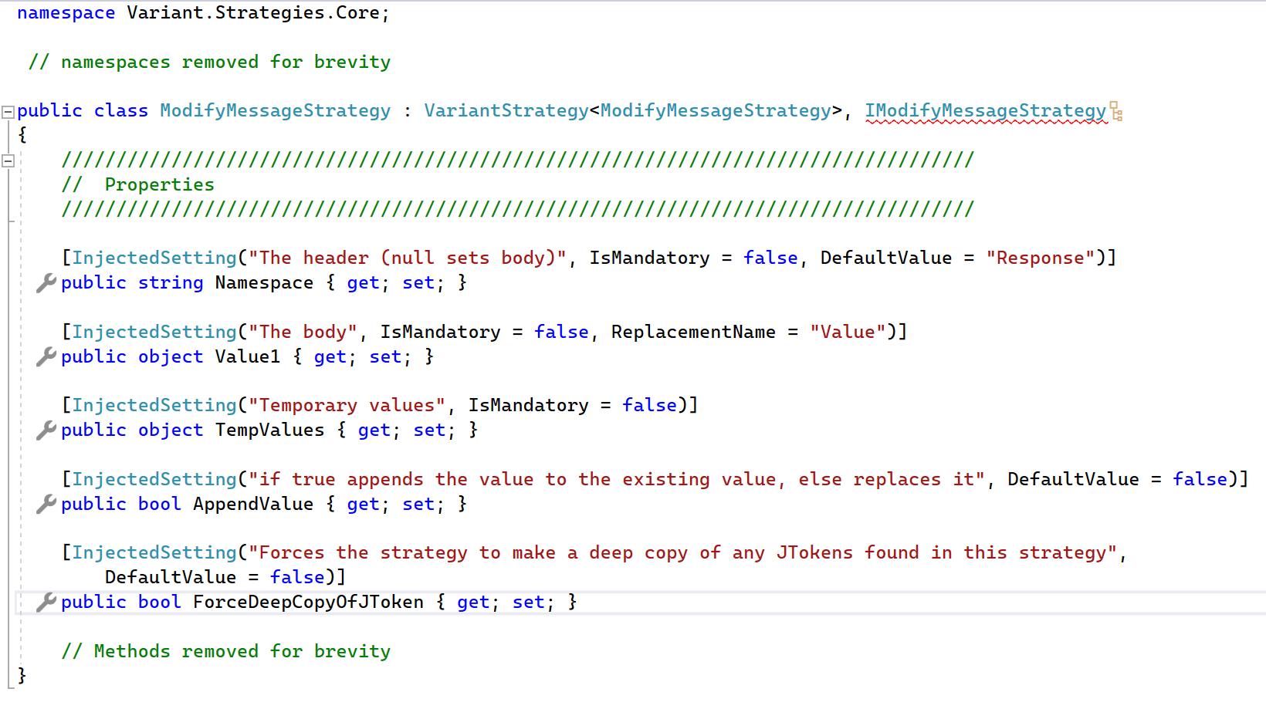This screenshot has width=1266, height=709.
Task: Click the ModifyMessageStrategy class declaration name
Action: click(x=275, y=111)
